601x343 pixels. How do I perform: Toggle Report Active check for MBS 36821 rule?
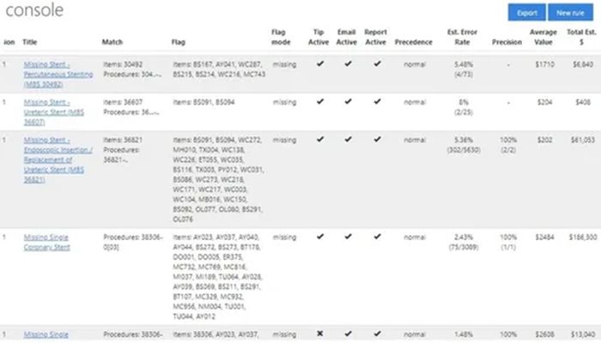377,139
